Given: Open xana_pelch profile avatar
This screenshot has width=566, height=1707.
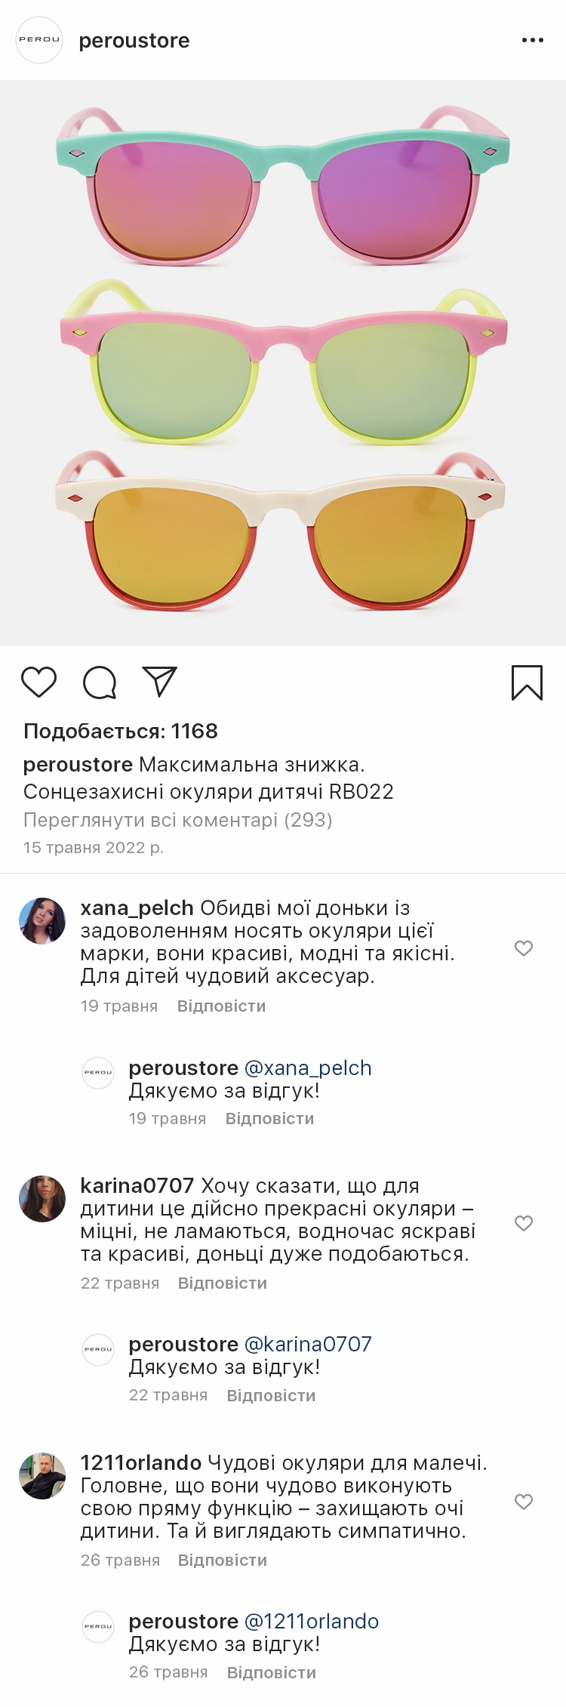Looking at the screenshot, I should point(42,921).
